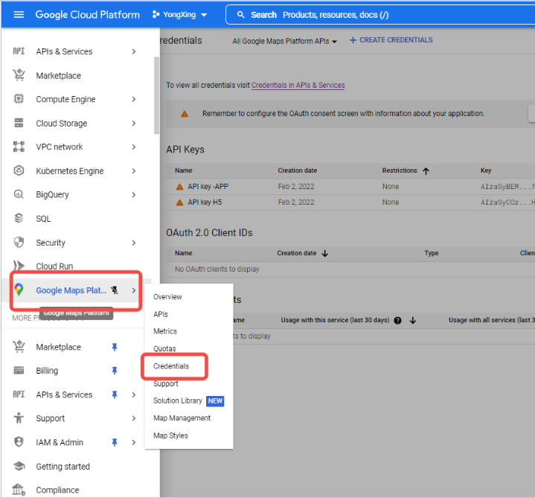Open Credentials in APIs & Services link
This screenshot has height=498, width=535.
tap(298, 85)
